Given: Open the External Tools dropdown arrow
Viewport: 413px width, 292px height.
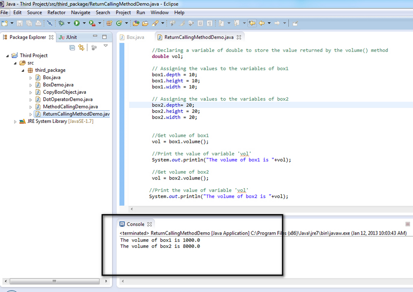Looking at the screenshot, I should (100, 23).
